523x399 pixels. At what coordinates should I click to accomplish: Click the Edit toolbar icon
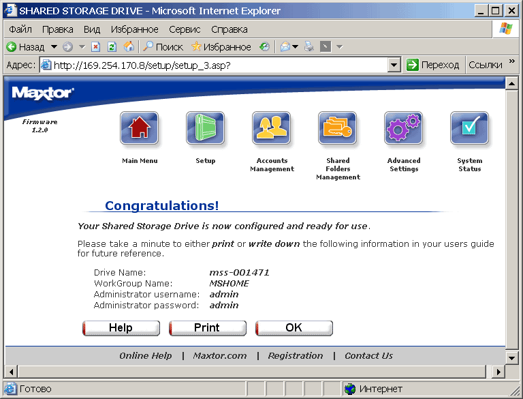[326, 47]
